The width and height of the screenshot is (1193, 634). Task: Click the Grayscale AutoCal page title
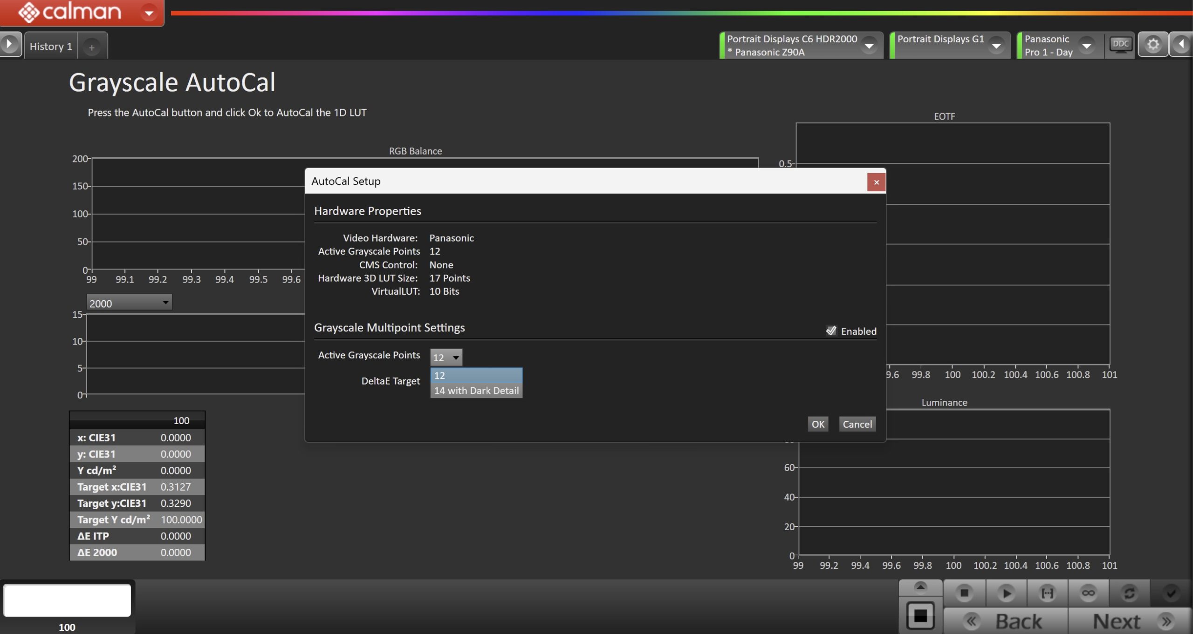click(x=172, y=83)
